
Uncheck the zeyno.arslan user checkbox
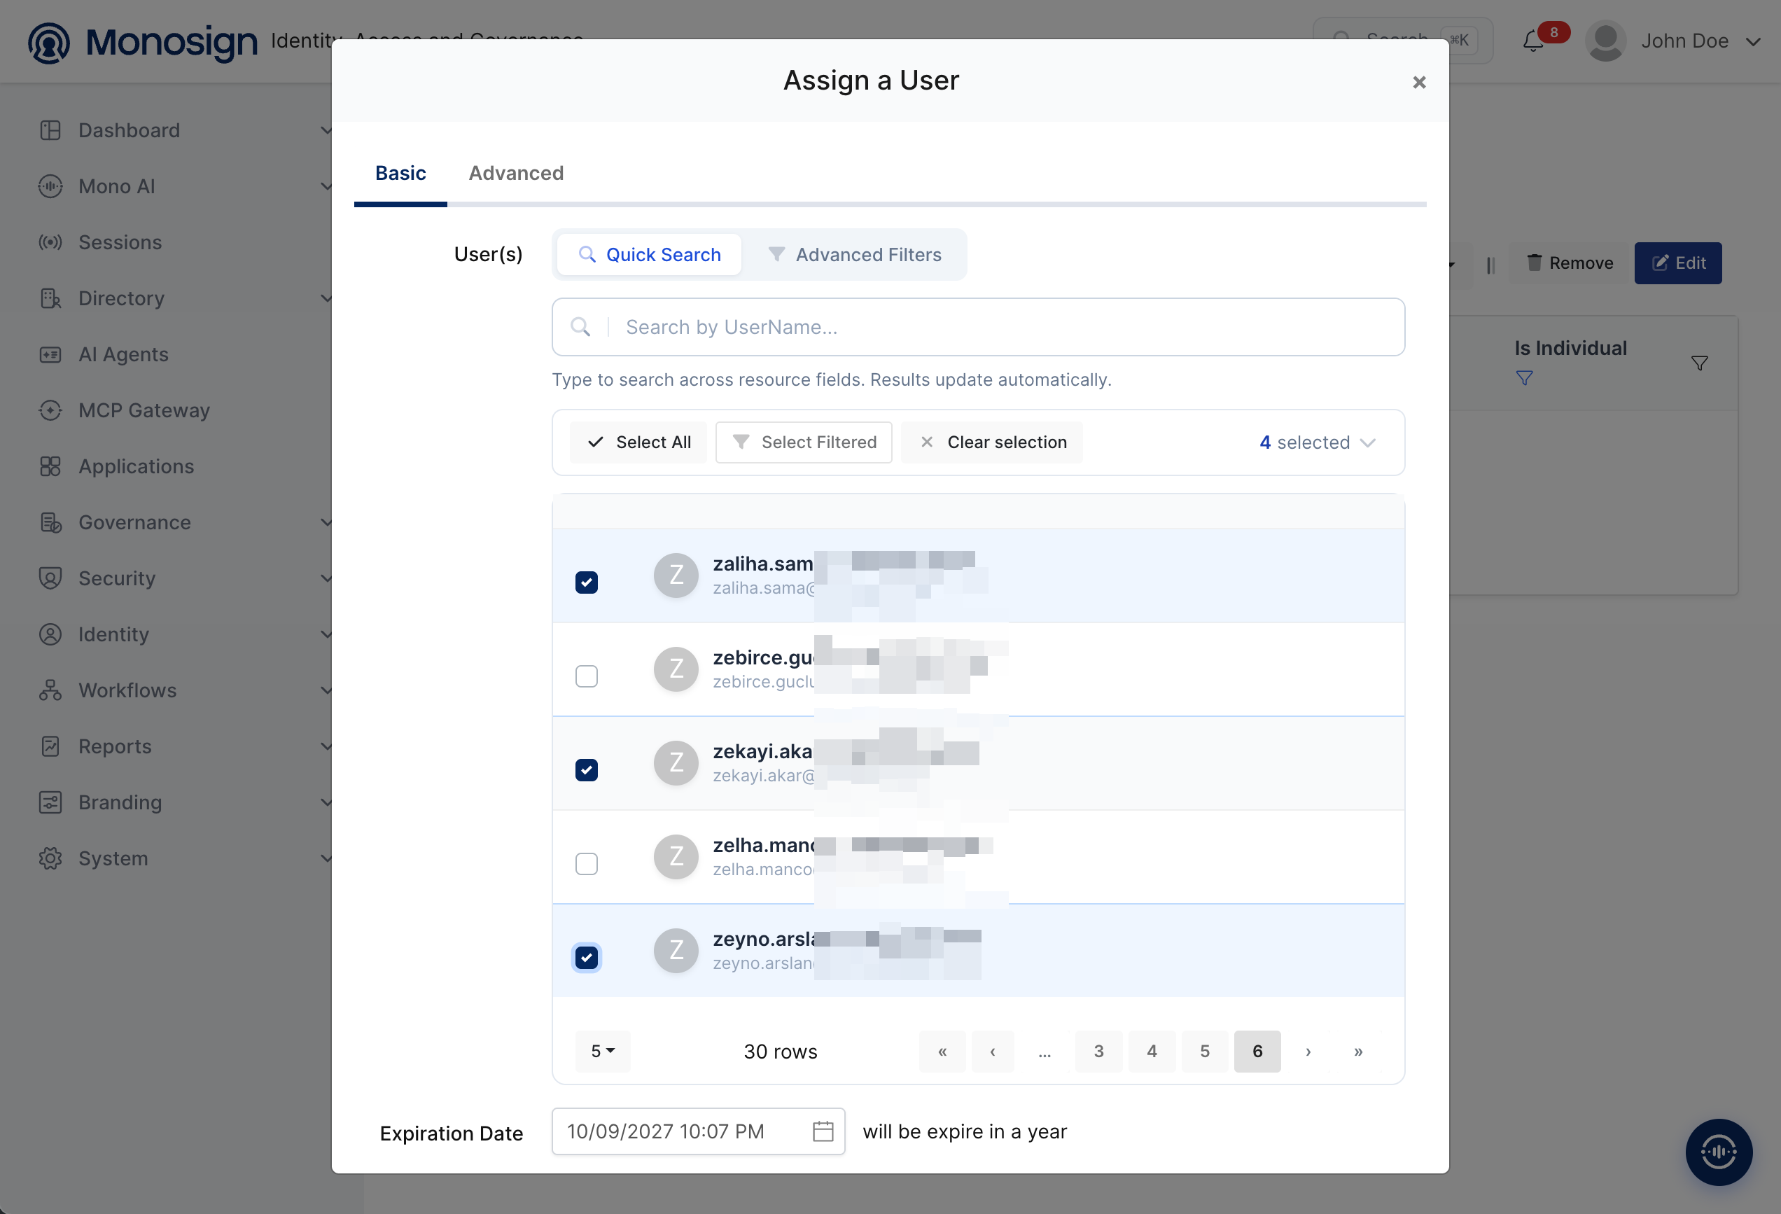[586, 957]
